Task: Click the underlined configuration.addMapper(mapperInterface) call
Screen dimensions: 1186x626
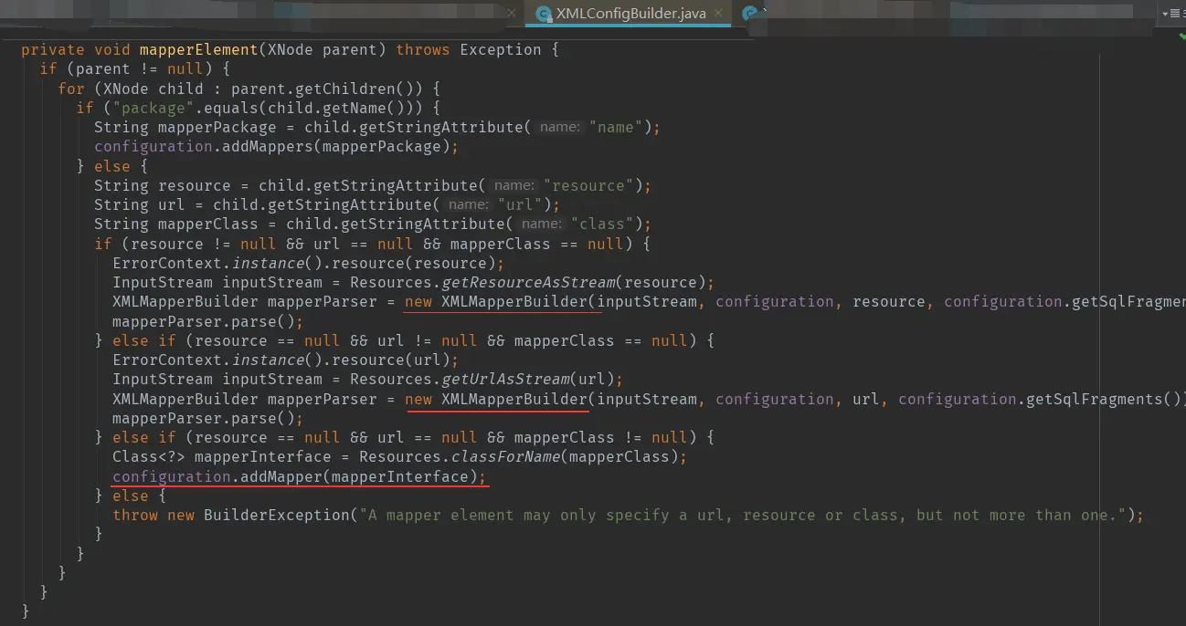Action: click(x=299, y=475)
